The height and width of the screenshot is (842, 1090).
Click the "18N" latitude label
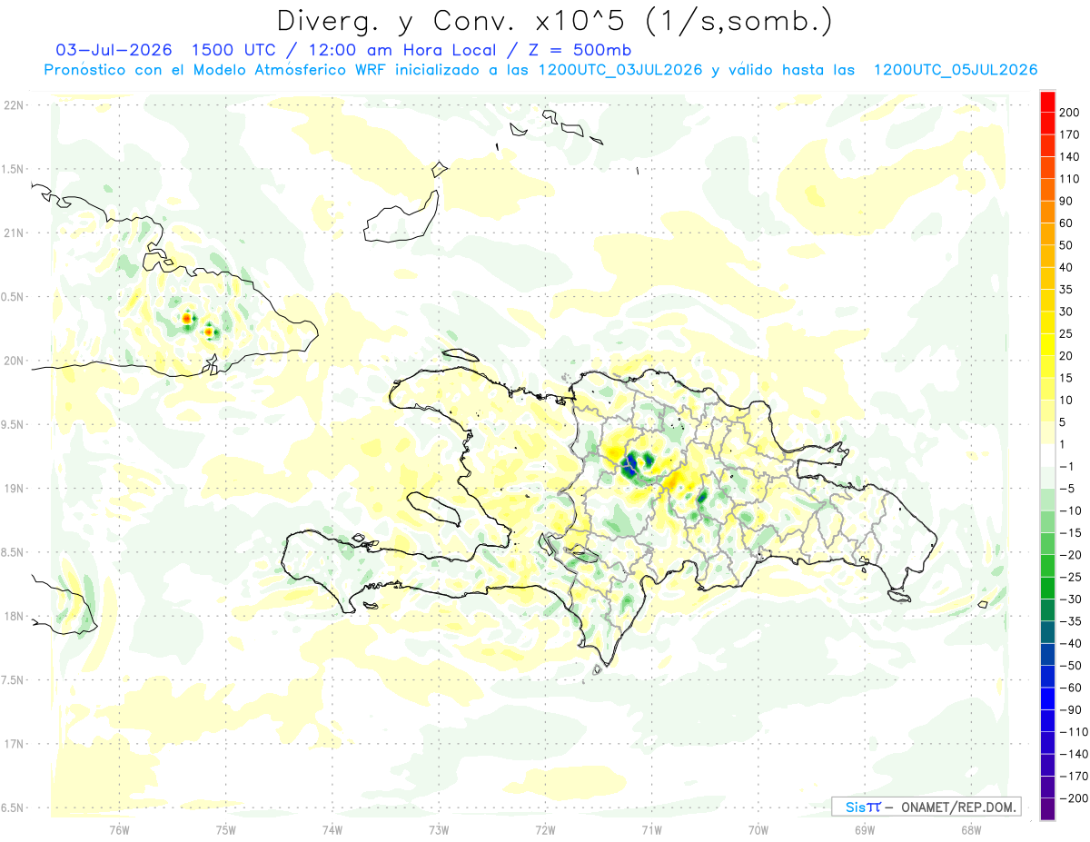pyautogui.click(x=14, y=617)
